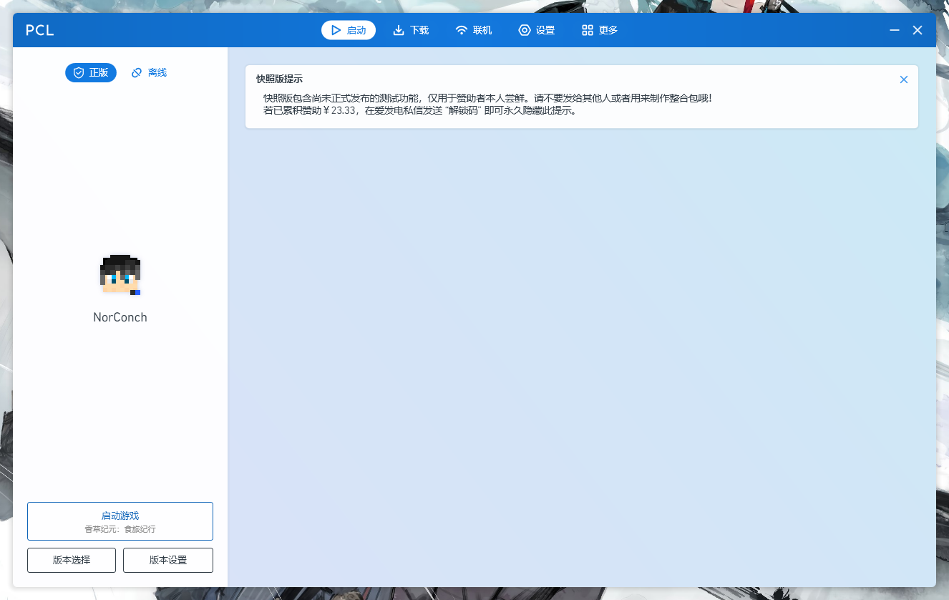Click the play triangle icon in 启动 tab
This screenshot has width=949, height=600.
pos(336,30)
